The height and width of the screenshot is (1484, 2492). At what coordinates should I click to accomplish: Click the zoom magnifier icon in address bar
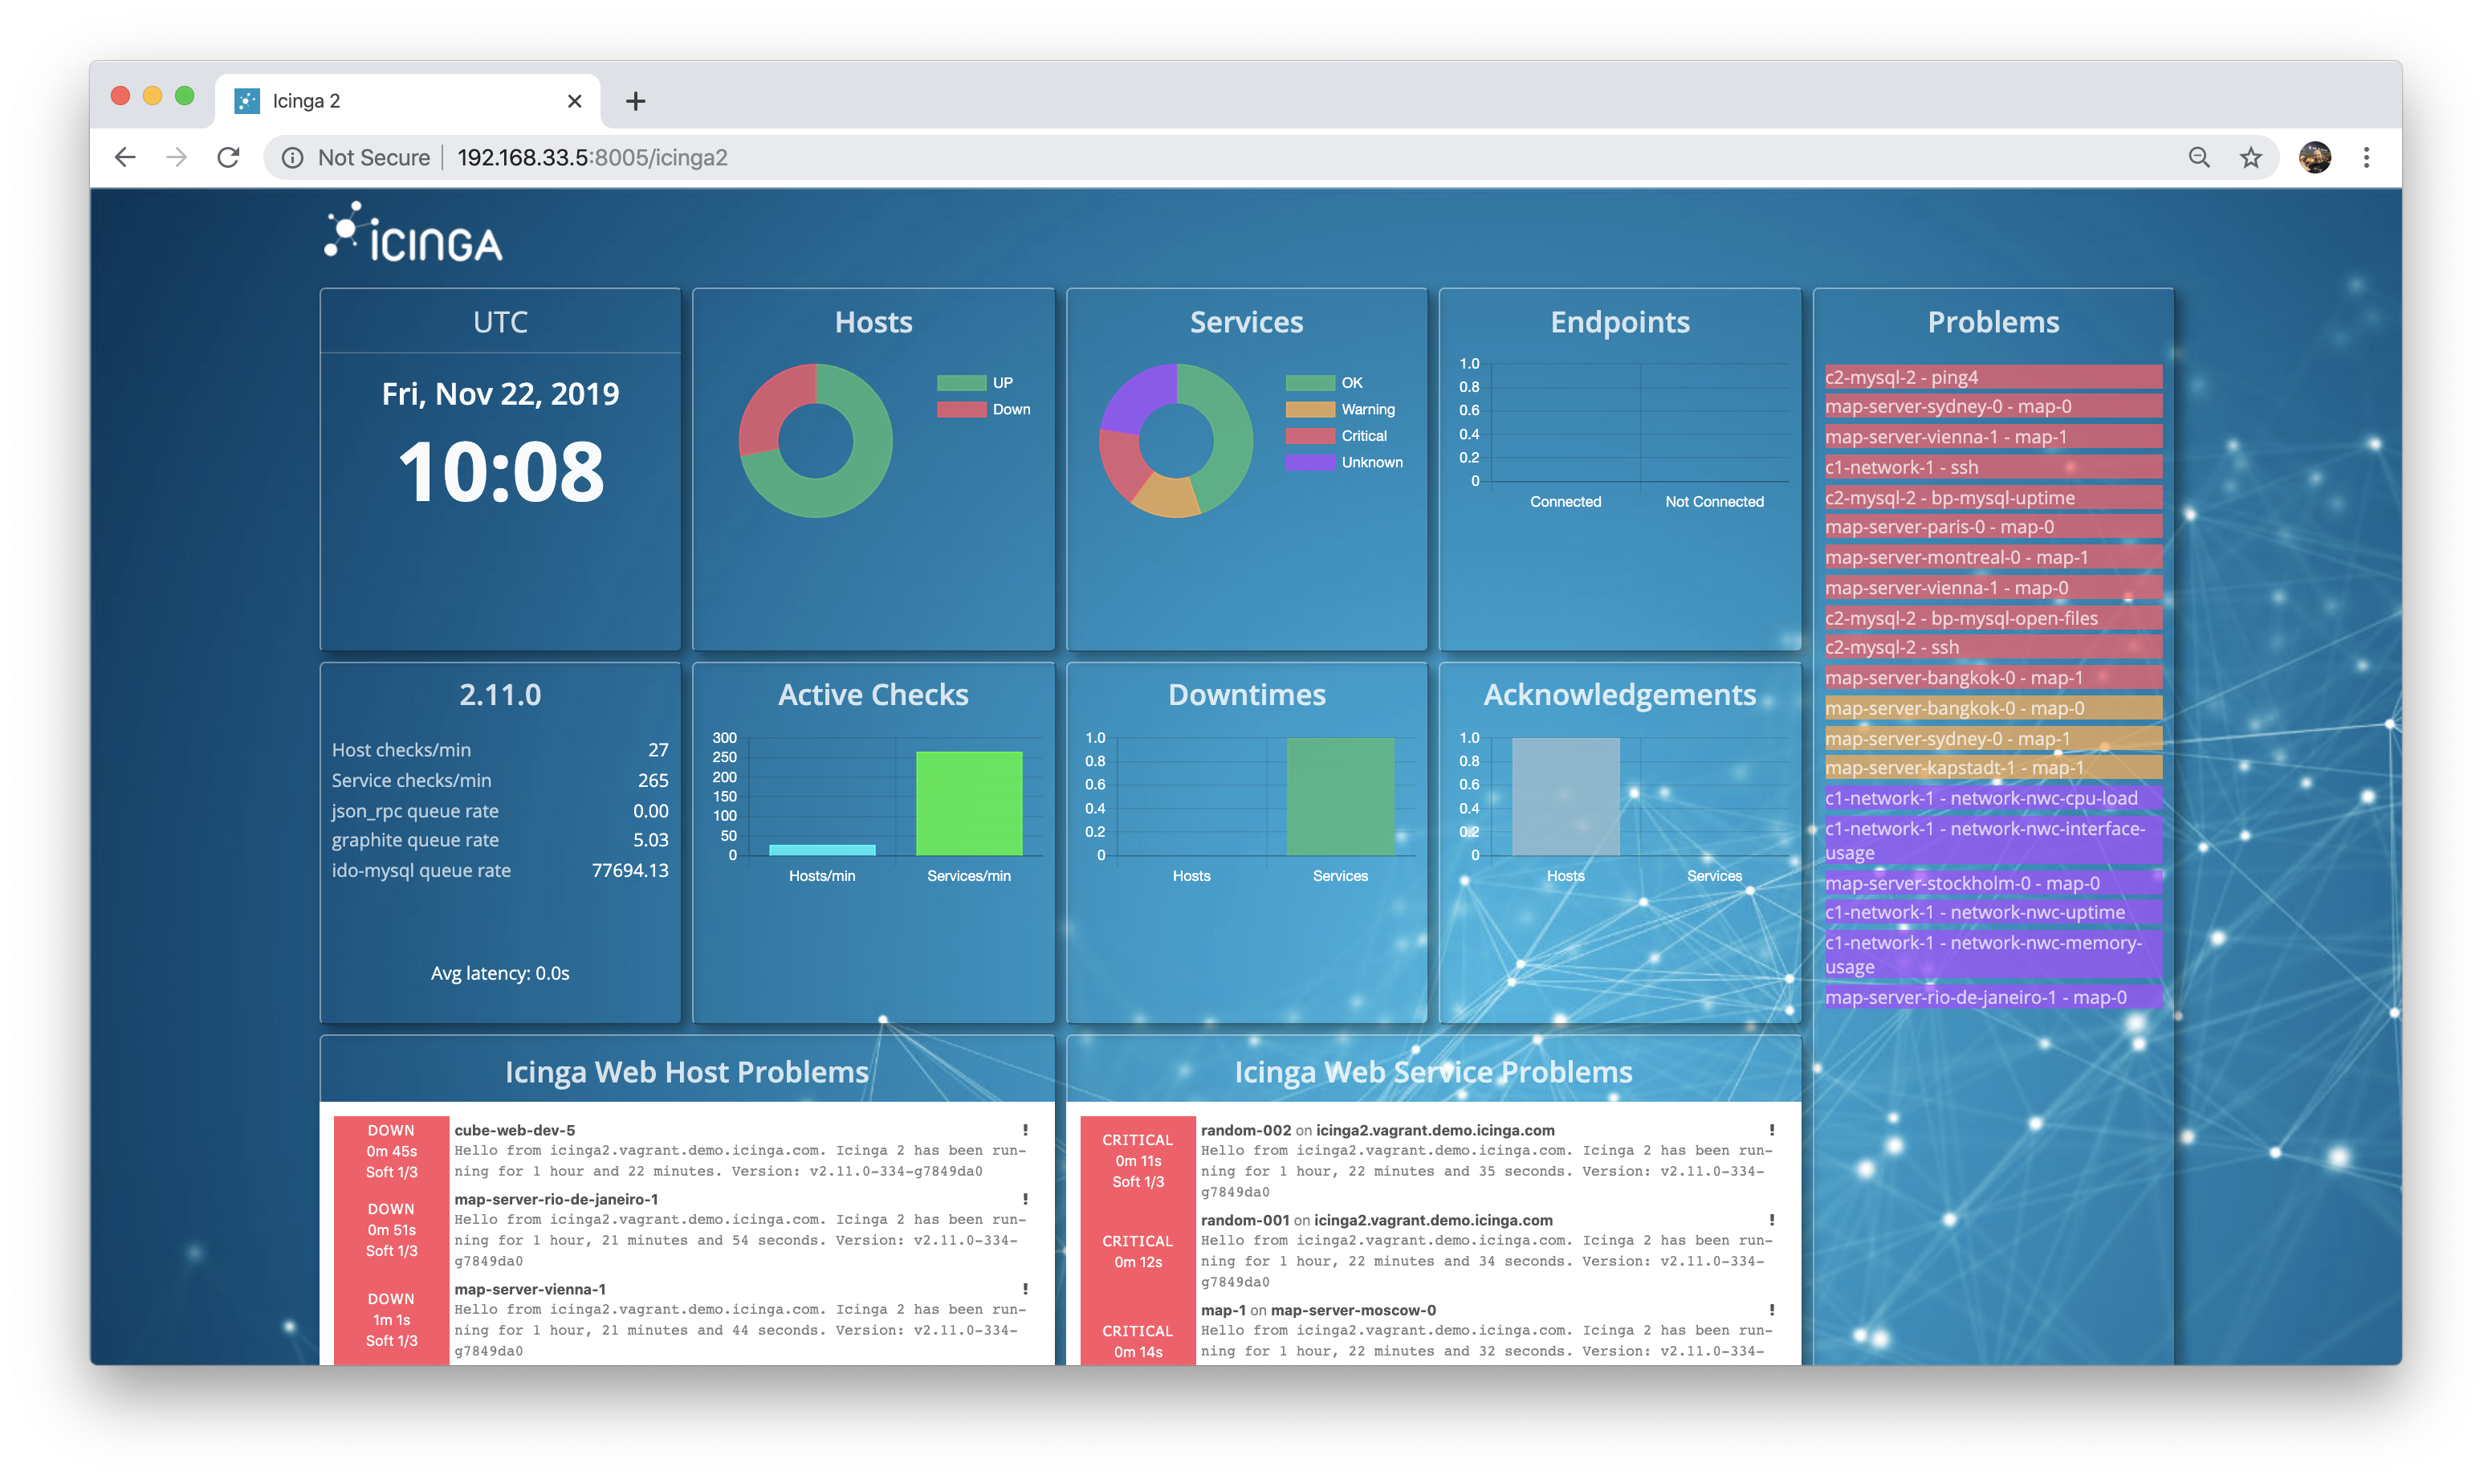click(x=2198, y=157)
